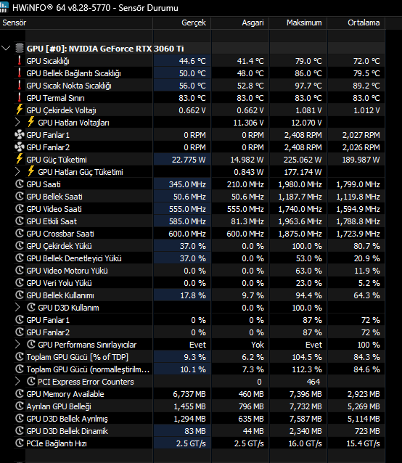The width and height of the screenshot is (402, 463).
Task: Click clock icon of GPU Etkili Saat
Action: click(20, 221)
